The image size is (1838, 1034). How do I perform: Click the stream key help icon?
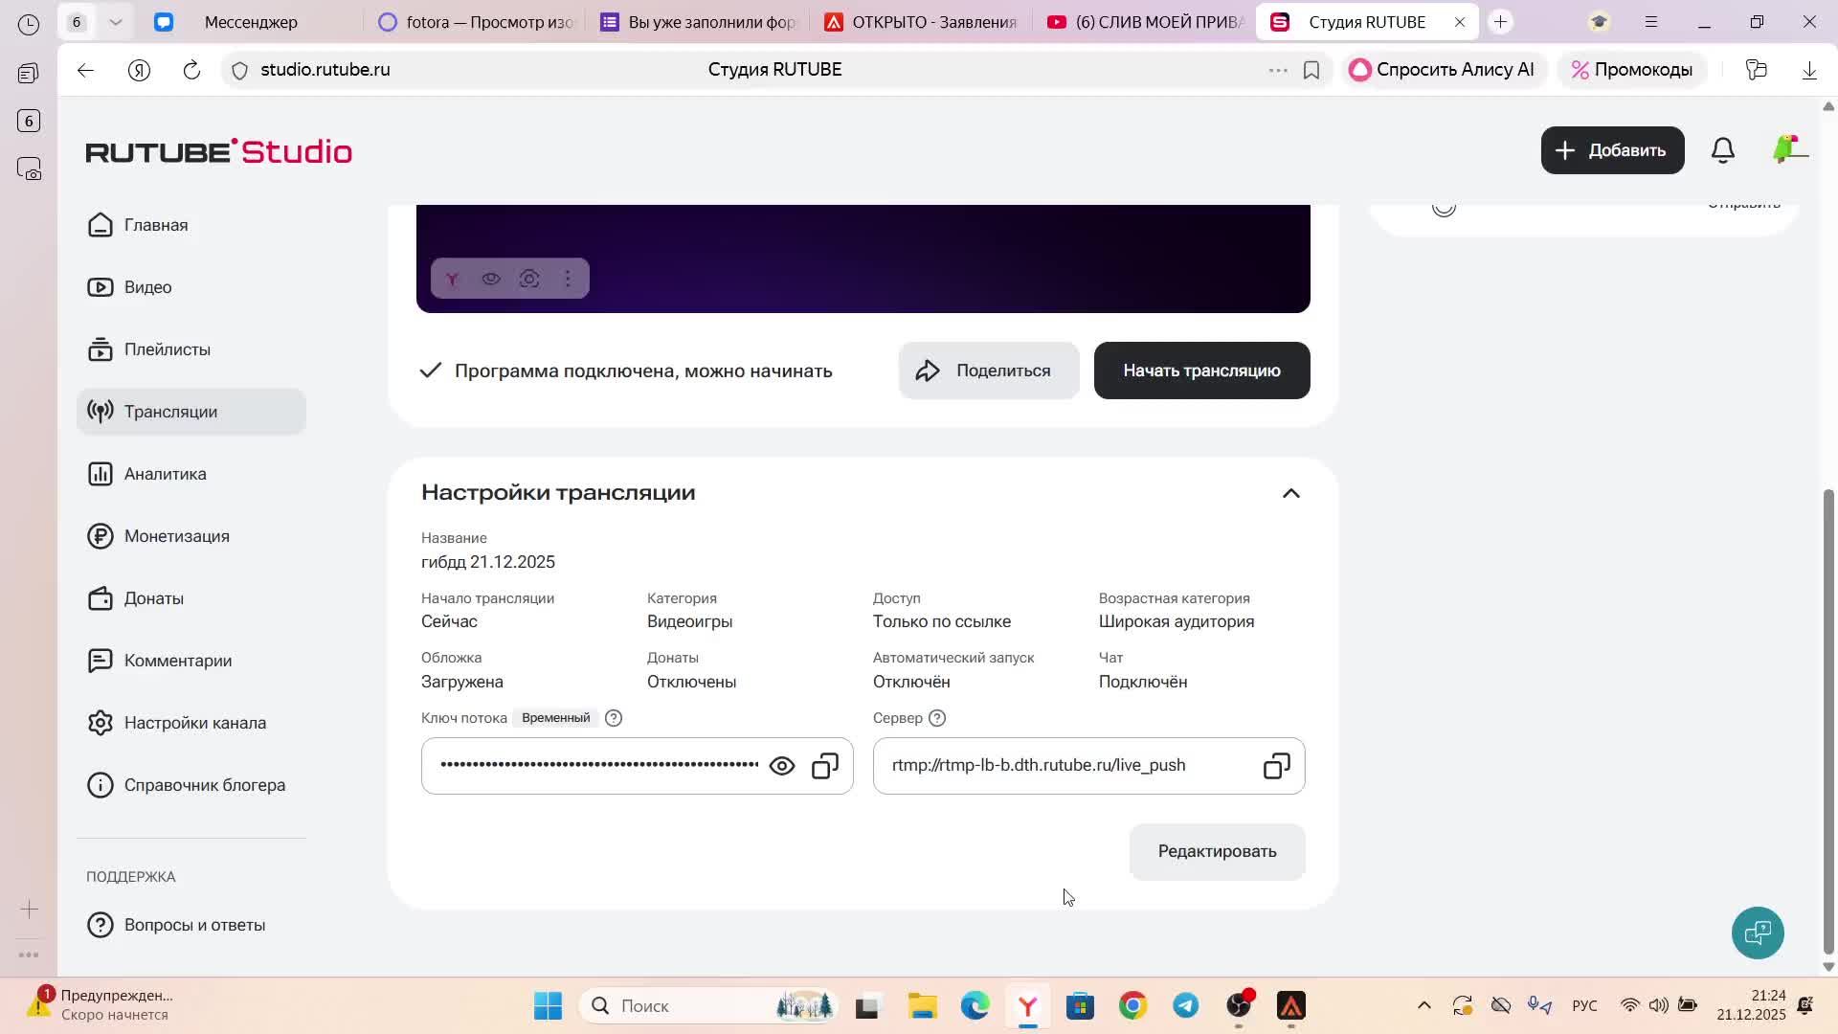(x=614, y=718)
